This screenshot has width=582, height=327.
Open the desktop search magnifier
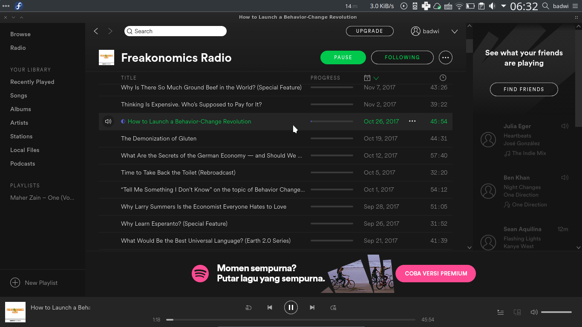[546, 6]
